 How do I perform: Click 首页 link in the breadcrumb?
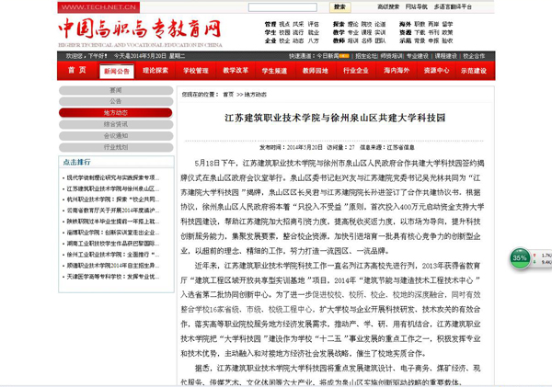point(227,94)
